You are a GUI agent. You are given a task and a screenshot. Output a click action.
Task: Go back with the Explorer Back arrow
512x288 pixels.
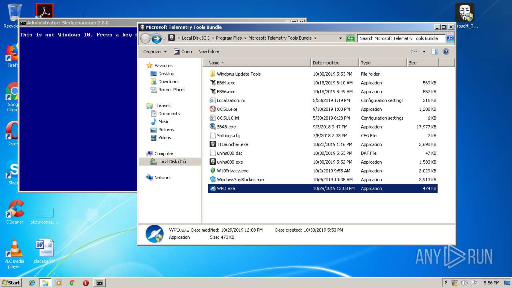[x=145, y=38]
